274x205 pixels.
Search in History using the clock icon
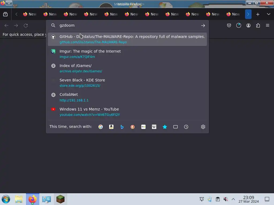(x=186, y=127)
